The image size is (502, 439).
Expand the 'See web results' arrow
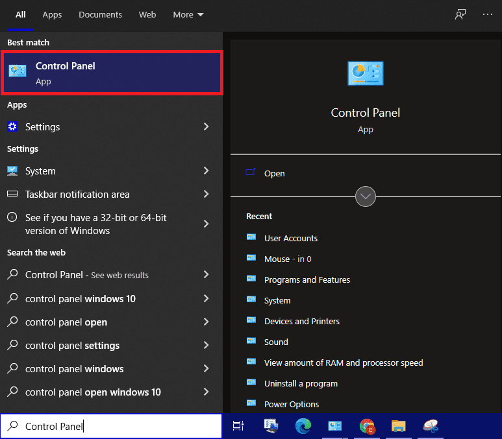pyautogui.click(x=206, y=274)
